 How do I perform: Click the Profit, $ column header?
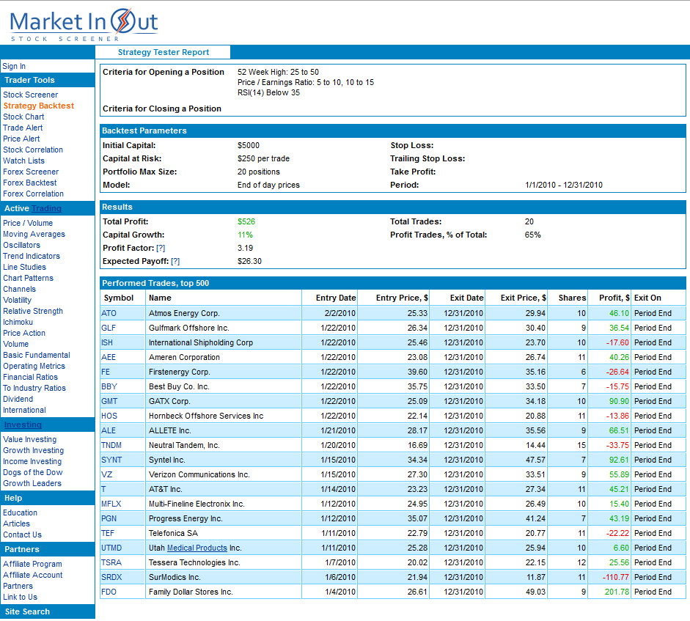click(613, 298)
